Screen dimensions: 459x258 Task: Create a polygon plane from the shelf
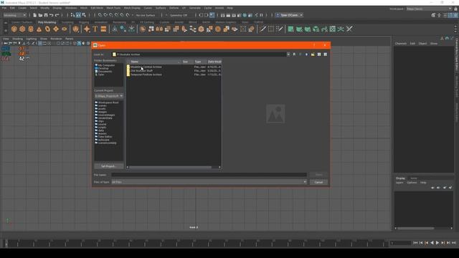pos(56,29)
